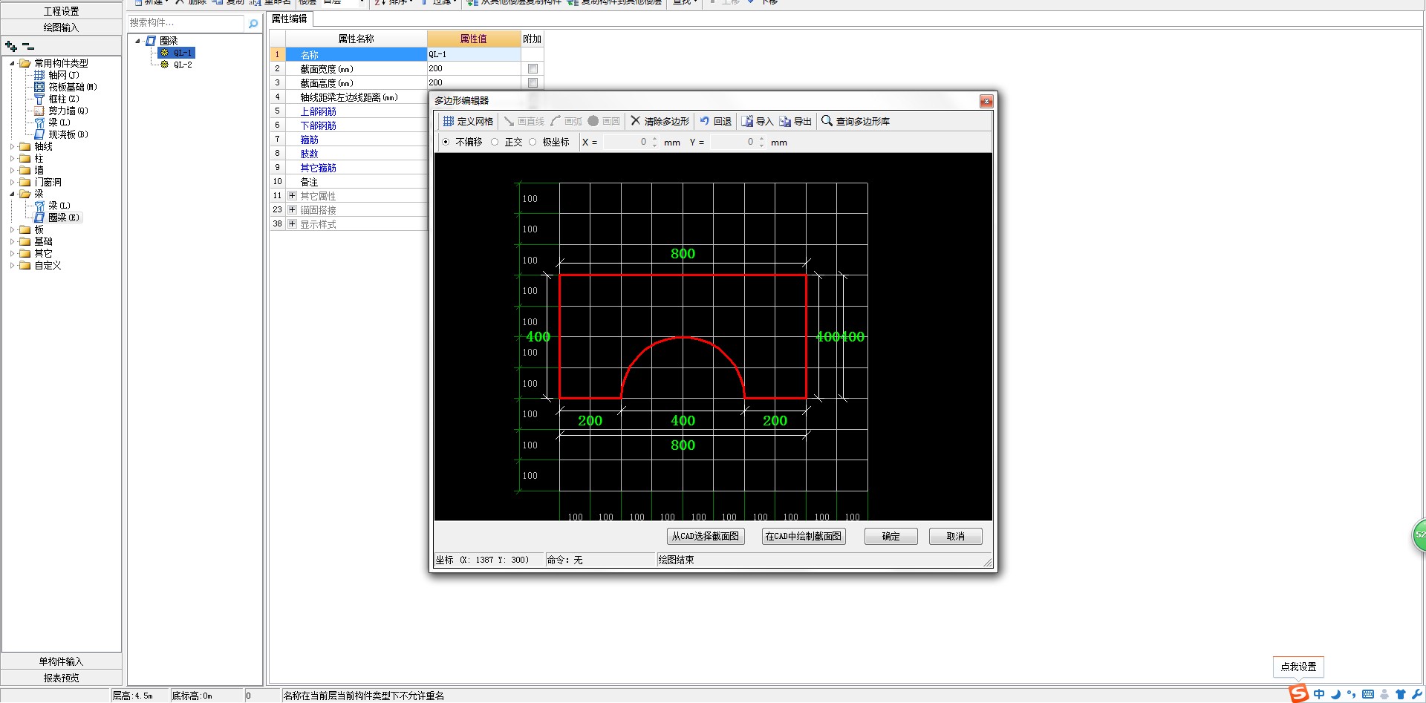Click the wrench tools icon in IME bar
Viewport: 1426px width, 703px height.
pos(1417,695)
